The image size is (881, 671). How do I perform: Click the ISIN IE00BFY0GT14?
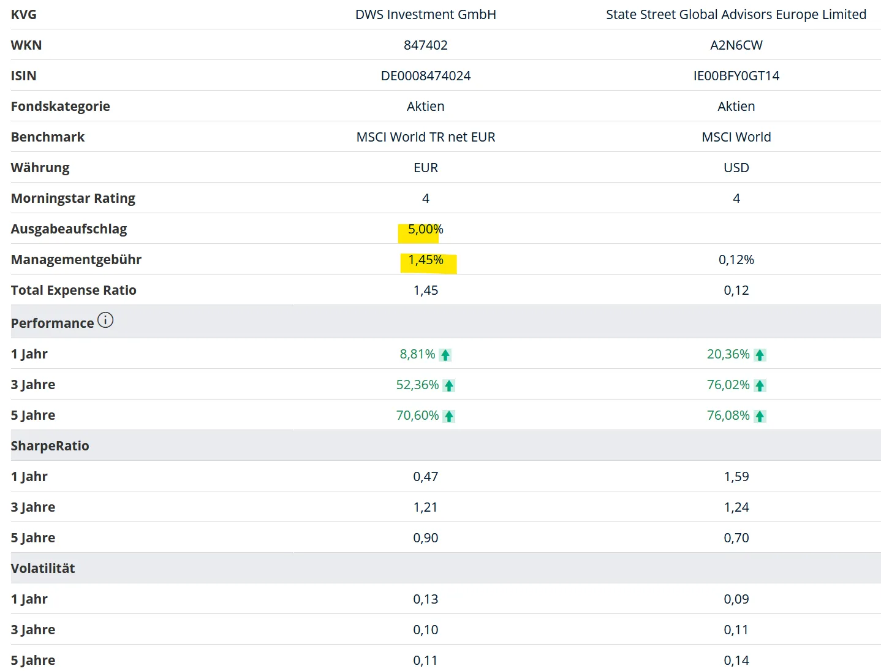click(736, 76)
